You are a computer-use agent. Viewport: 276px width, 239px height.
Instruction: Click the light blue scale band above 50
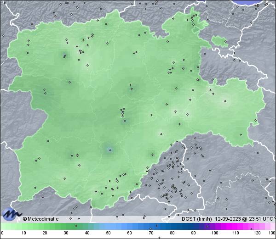[109, 226]
